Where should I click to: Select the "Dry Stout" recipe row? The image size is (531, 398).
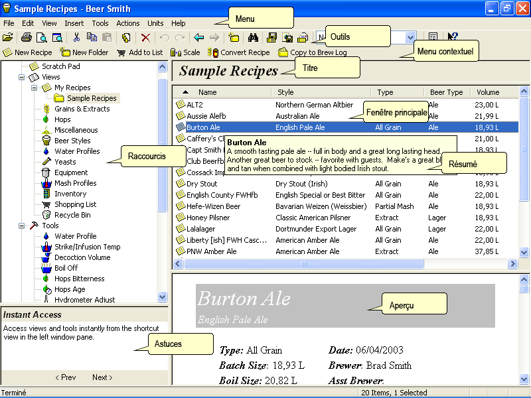click(x=345, y=184)
